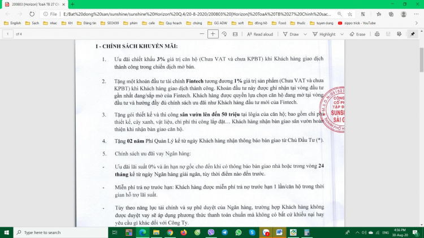424x238 pixels.
Task: Open the zippo trick - YouTube bookmark
Action: pyautogui.click(x=357, y=23)
